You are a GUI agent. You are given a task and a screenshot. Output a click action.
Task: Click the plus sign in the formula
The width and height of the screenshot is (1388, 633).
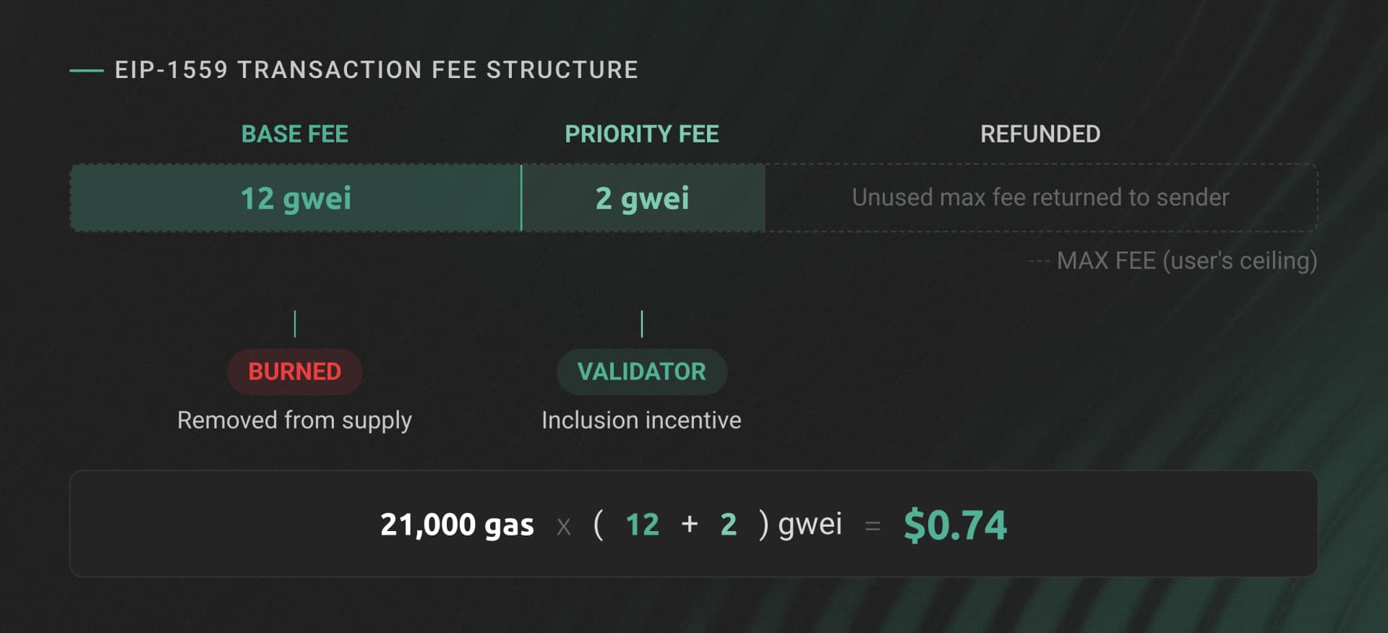pyautogui.click(x=690, y=524)
